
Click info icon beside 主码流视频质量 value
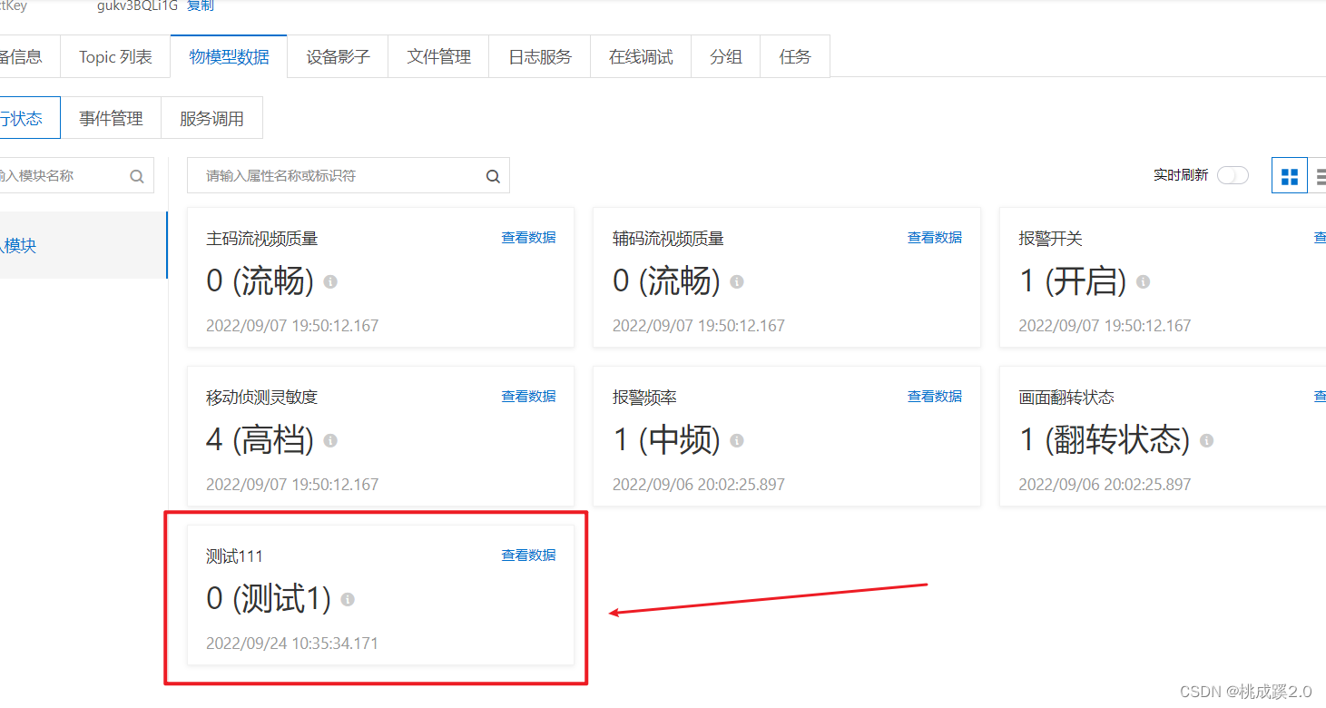(x=330, y=281)
